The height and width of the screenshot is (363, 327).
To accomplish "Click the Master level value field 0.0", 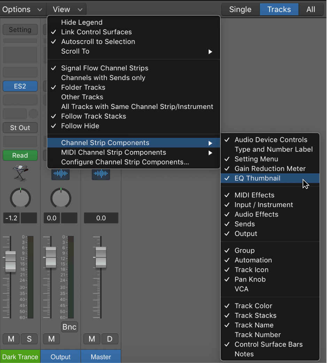I will pos(101,218).
